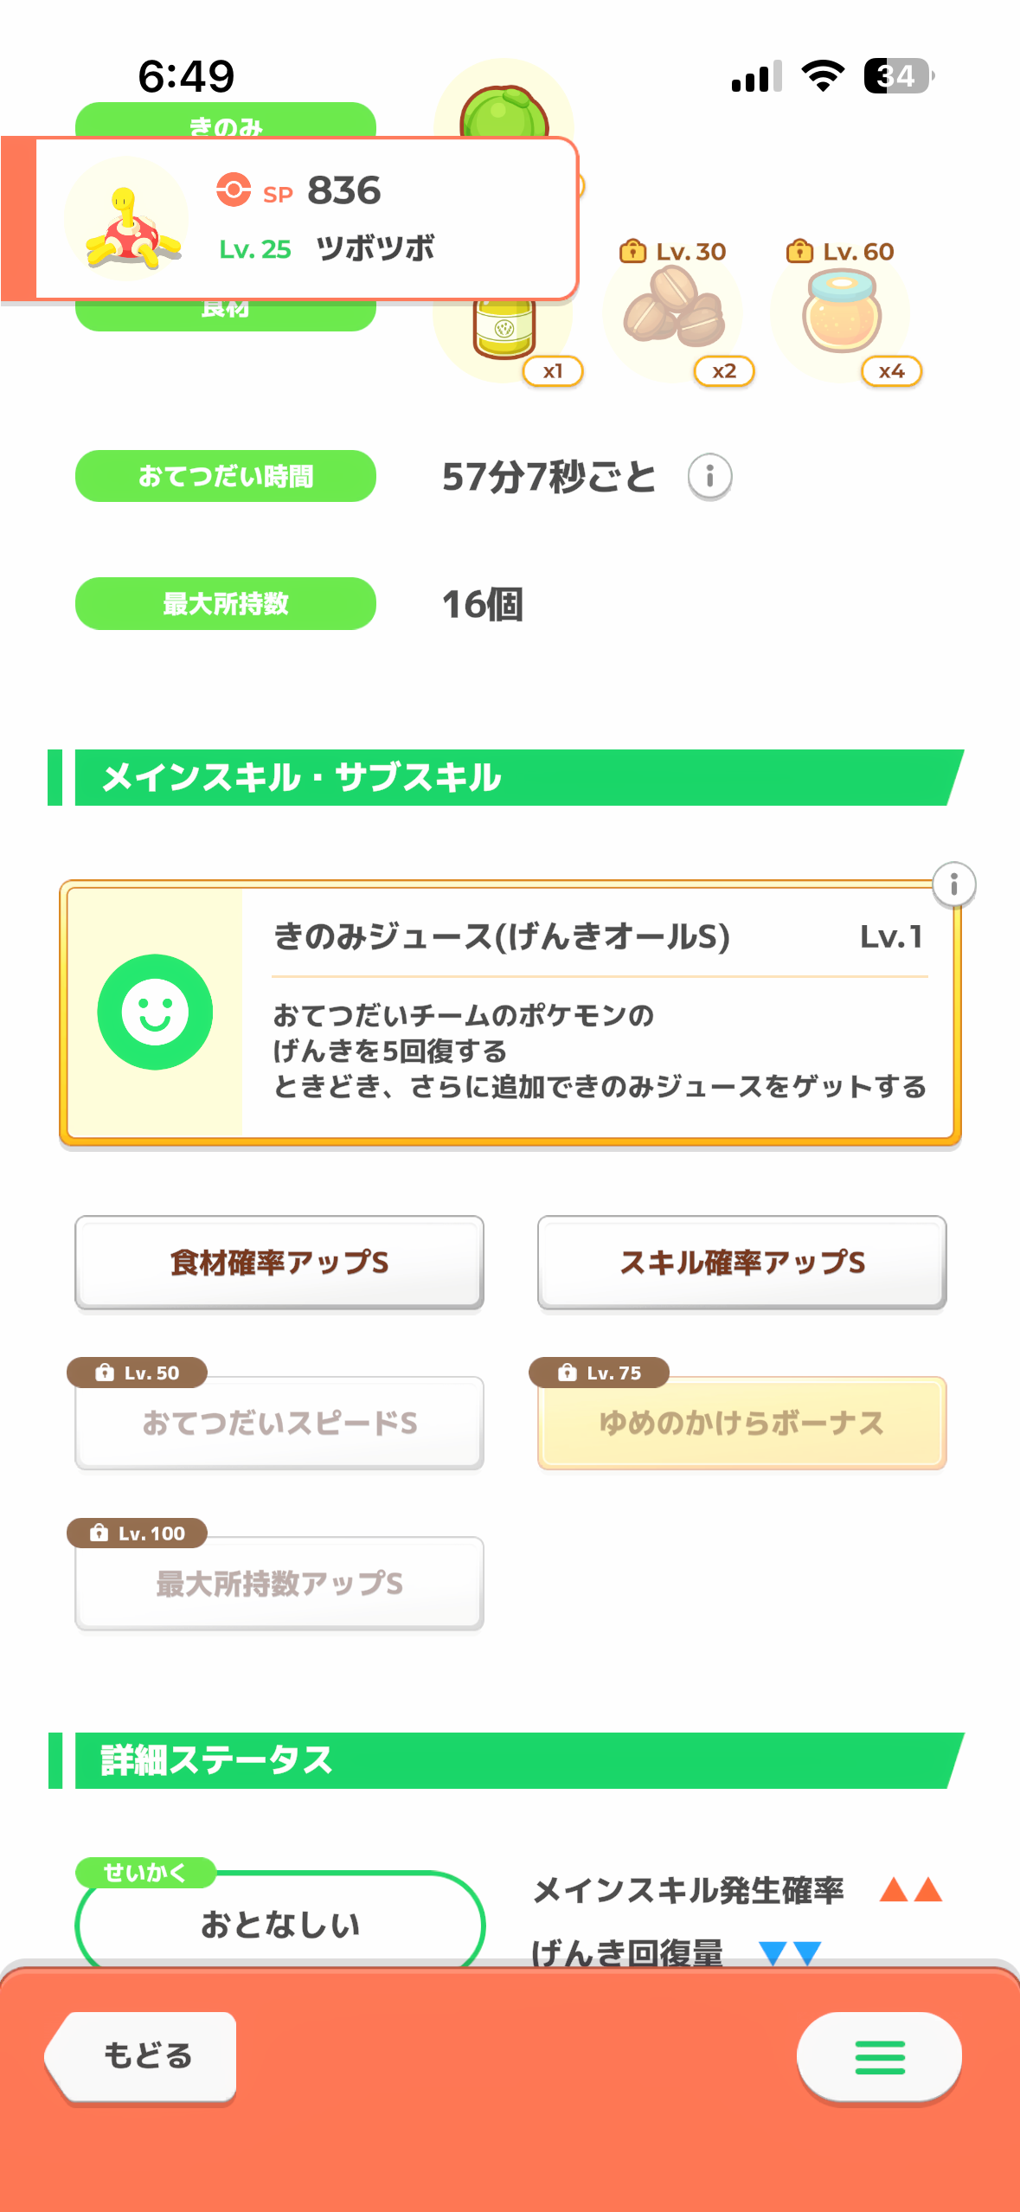Tap the locked Lv. 60 ingredient jar
This screenshot has width=1020, height=2212.
point(842,315)
